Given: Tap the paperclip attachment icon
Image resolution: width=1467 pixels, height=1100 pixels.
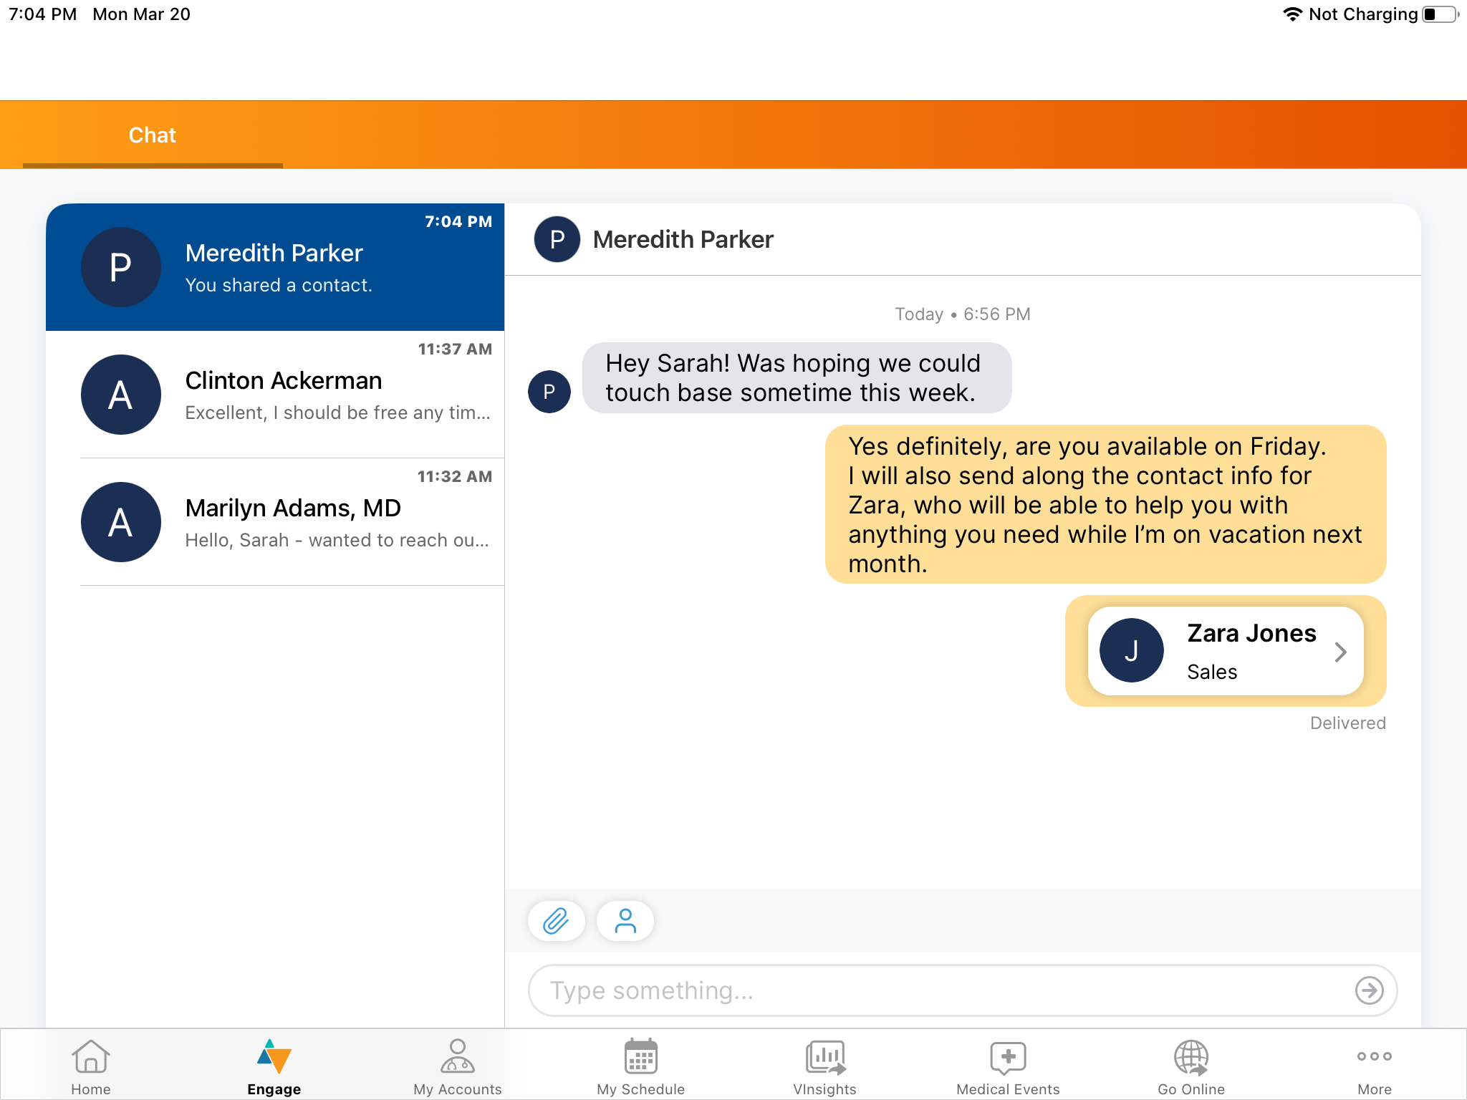Looking at the screenshot, I should [x=556, y=921].
